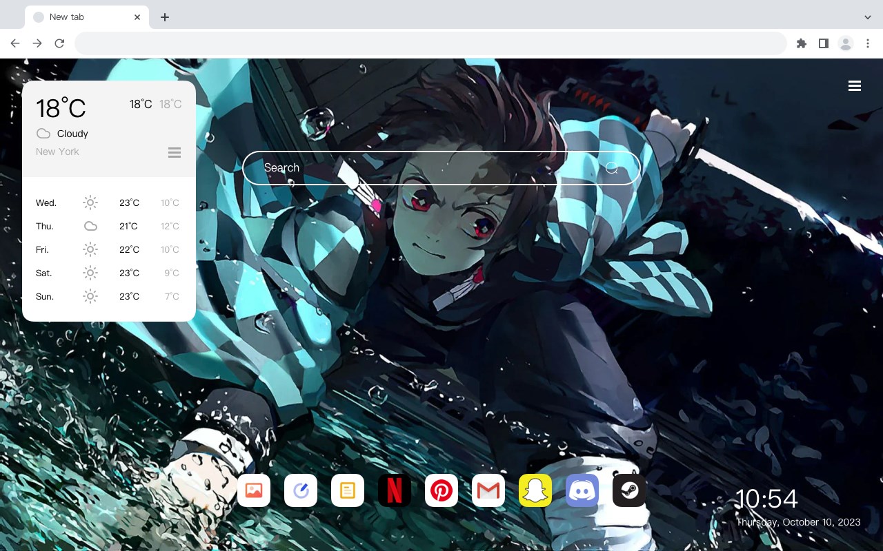The image size is (883, 551).
Task: Select the New tab tab
Action: pos(87,17)
